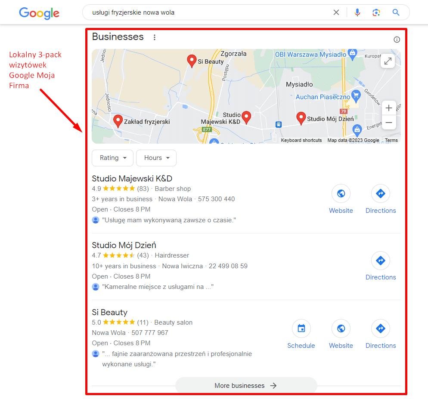Get directions to Studio Majewski K&D

[381, 199]
